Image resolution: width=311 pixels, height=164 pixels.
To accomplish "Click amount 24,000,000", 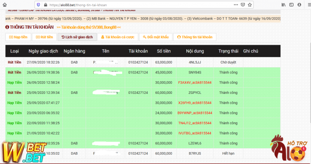I will pyautogui.click(x=164, y=113).
